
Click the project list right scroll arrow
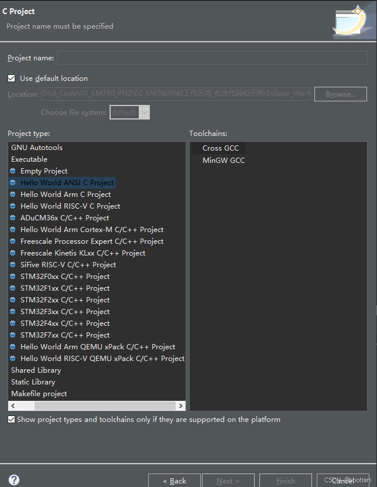[181, 406]
